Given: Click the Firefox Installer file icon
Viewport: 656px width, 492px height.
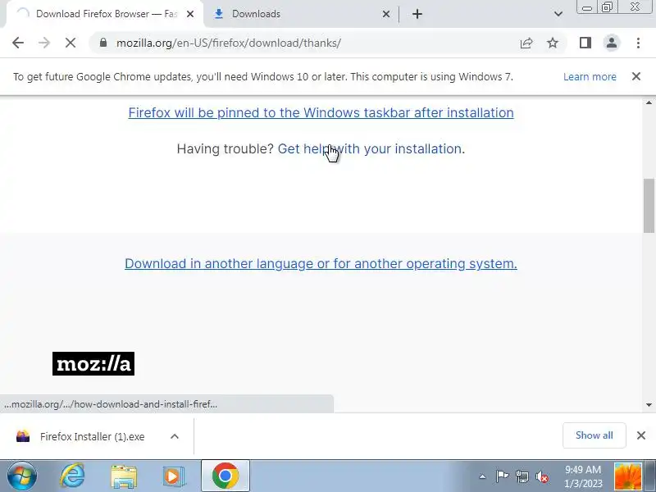Looking at the screenshot, I should [x=23, y=436].
